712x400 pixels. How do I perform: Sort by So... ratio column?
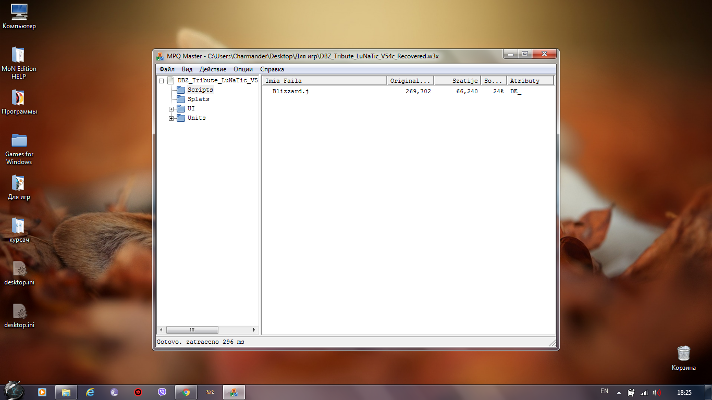(494, 81)
